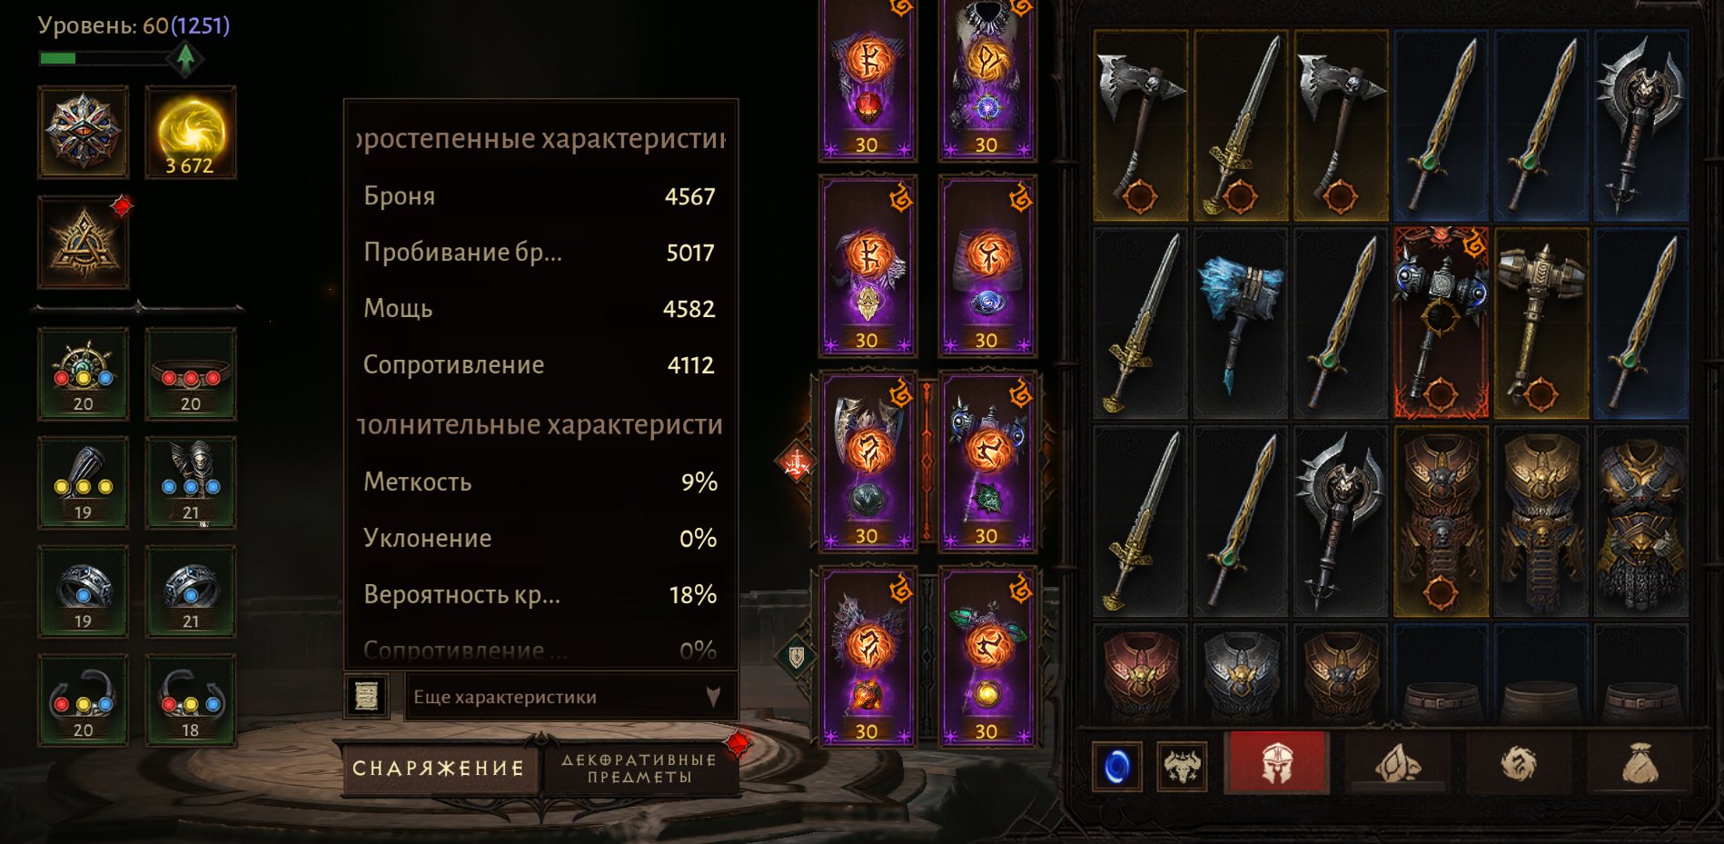Expand the Броня stat row
The image size is (1724, 844).
click(540, 196)
